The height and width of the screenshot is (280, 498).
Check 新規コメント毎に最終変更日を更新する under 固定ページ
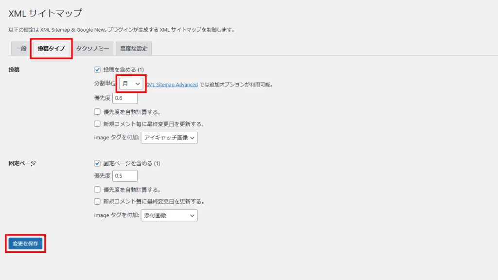point(97,202)
